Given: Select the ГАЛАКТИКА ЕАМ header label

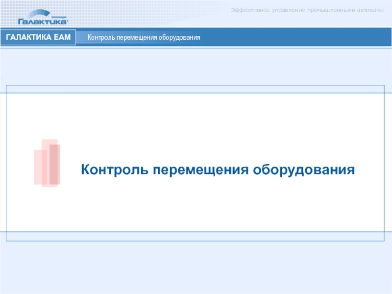Looking at the screenshot, I should pyautogui.click(x=38, y=37).
